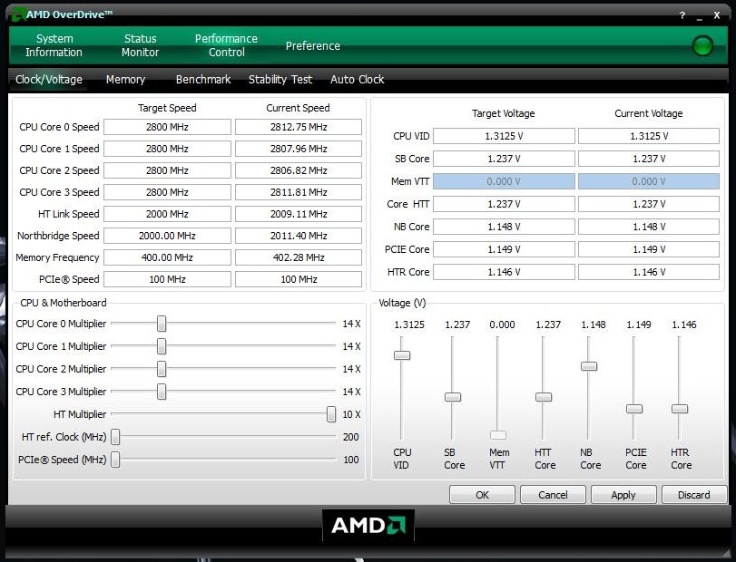Image resolution: width=736 pixels, height=562 pixels.
Task: Click the HT Multiplier slider handle
Action: 331,414
